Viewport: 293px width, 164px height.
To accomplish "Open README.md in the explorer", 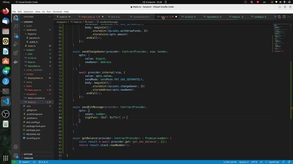I will [x=33, y=134].
